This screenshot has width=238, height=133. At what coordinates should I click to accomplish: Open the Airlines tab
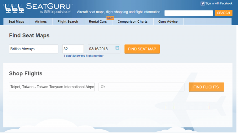tap(41, 22)
